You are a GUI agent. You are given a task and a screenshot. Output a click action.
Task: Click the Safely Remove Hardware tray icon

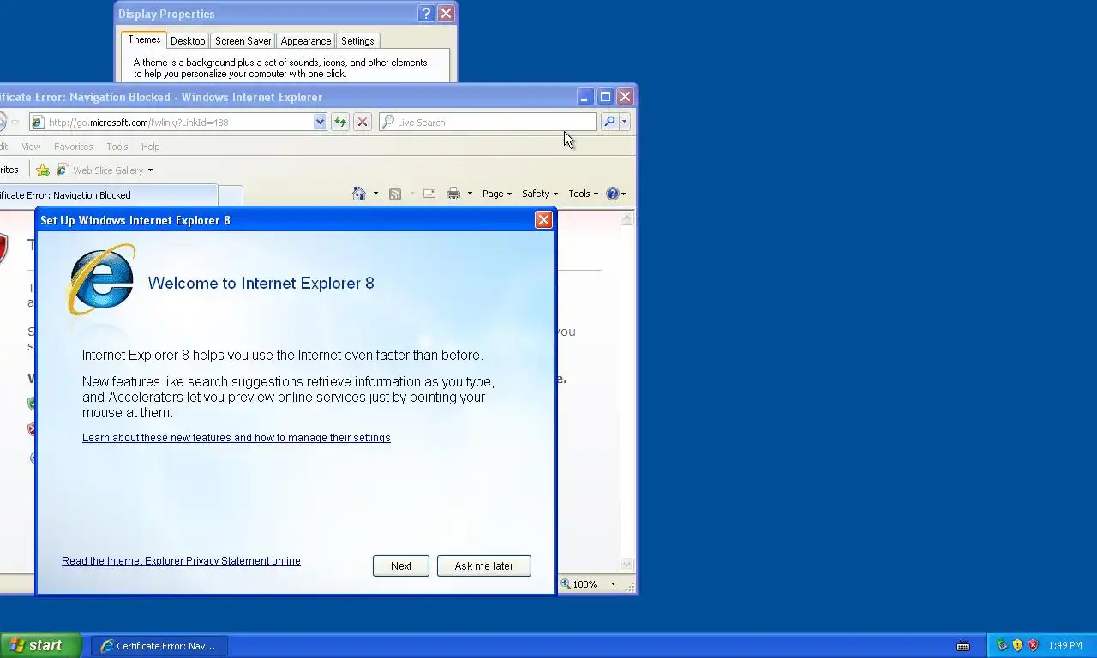tap(1001, 645)
